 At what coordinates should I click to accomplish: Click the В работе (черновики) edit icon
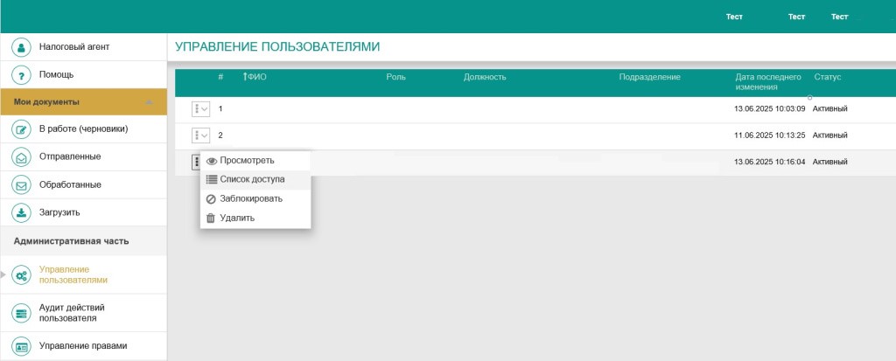tap(22, 129)
